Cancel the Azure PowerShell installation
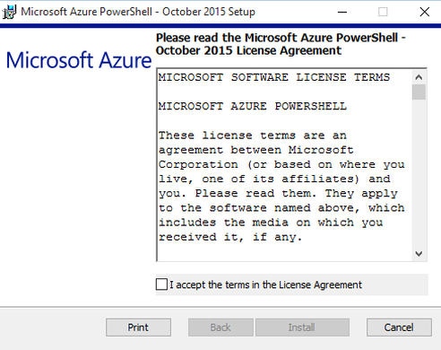This screenshot has width=441, height=350. 399,328
